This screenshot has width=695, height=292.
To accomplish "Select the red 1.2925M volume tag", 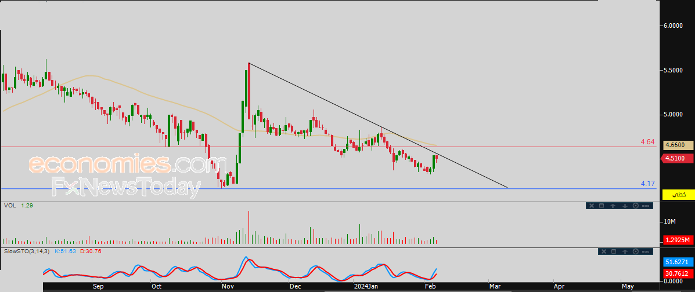I will pyautogui.click(x=678, y=240).
